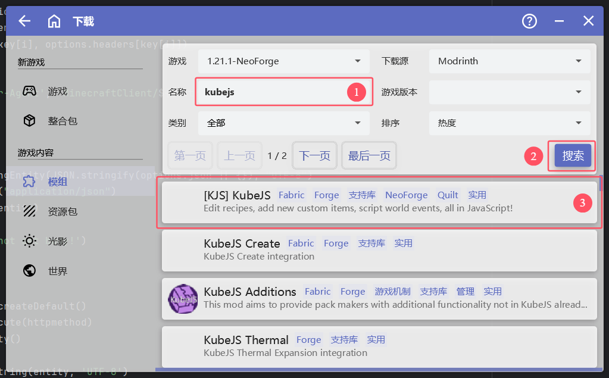Click the 搜索 search button

coord(573,155)
